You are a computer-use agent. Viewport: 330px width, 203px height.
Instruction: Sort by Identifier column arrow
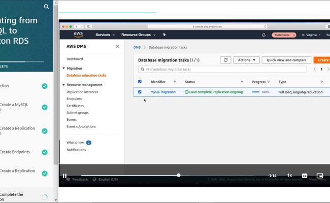click(x=175, y=82)
